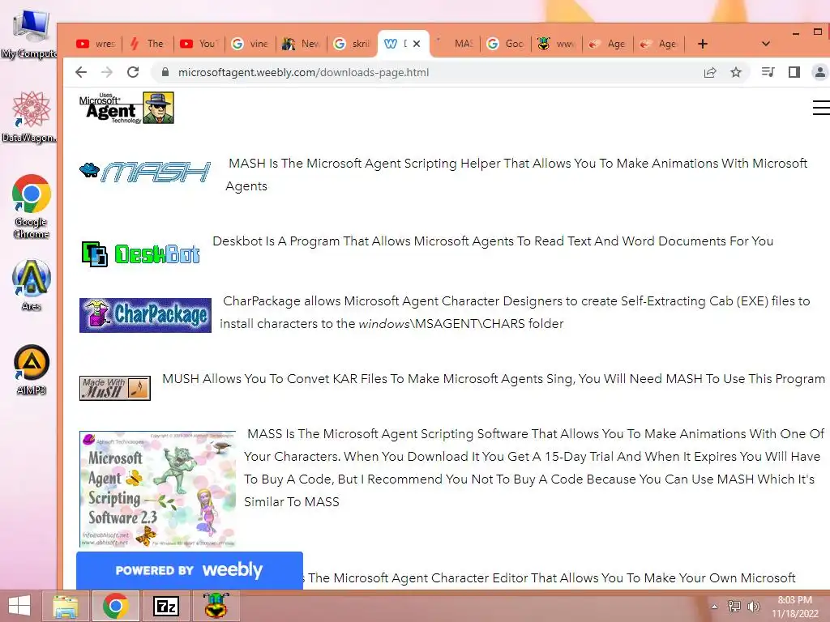
Task: Switch to the first 'Age' tab
Action: pyautogui.click(x=608, y=44)
